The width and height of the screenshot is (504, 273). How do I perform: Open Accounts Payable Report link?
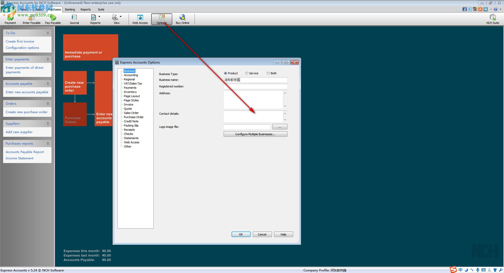click(25, 152)
